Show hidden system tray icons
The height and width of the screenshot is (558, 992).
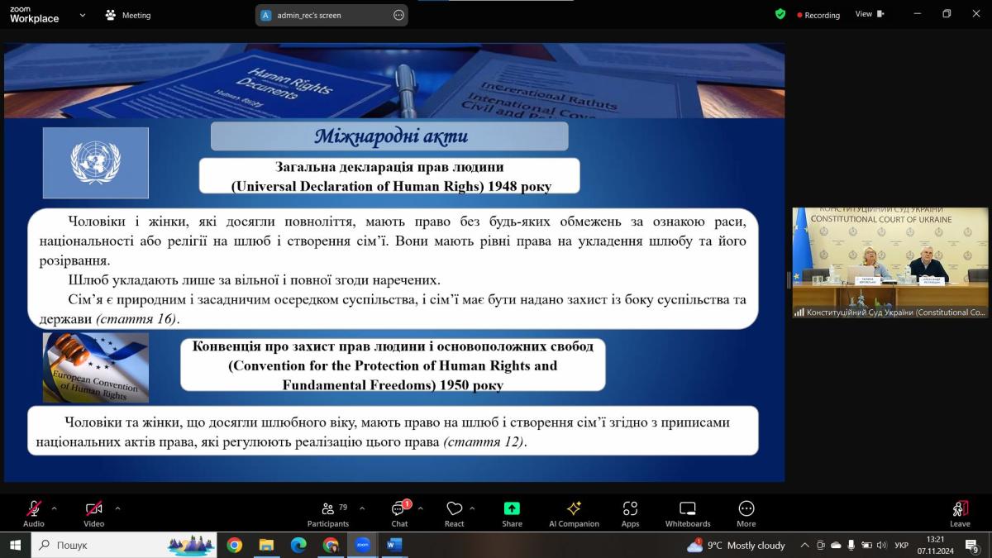coord(804,546)
